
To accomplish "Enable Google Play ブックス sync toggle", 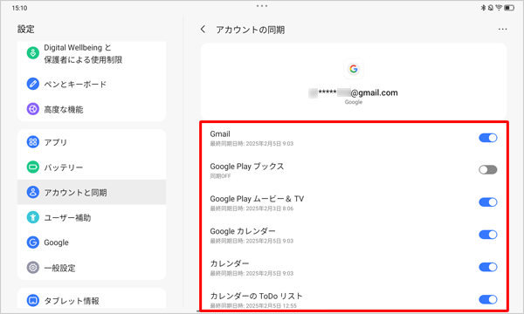I will click(x=488, y=170).
